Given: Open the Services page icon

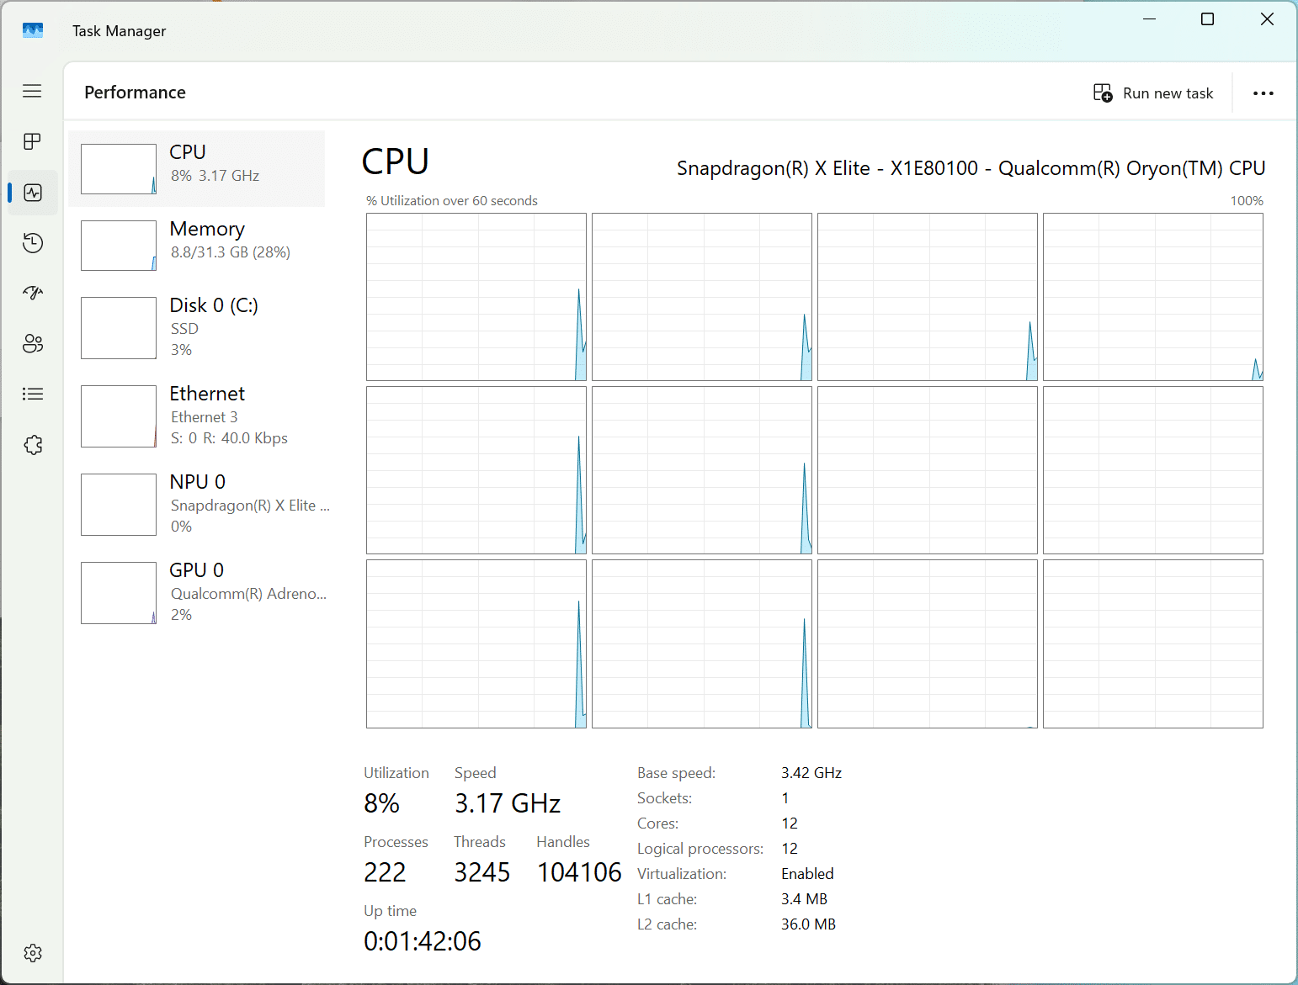Looking at the screenshot, I should [33, 445].
